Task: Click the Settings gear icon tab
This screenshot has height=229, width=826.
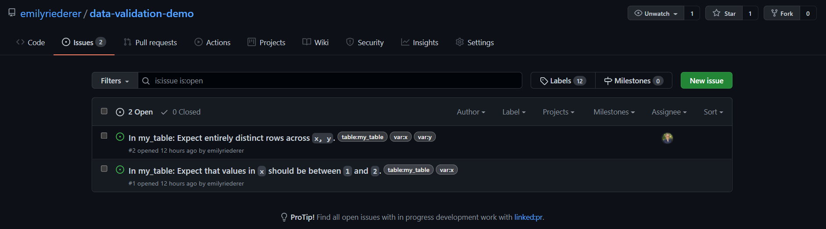Action: 460,42
